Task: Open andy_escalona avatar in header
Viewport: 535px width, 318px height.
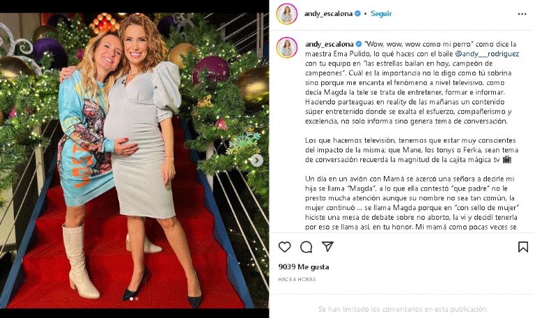Action: (x=287, y=14)
